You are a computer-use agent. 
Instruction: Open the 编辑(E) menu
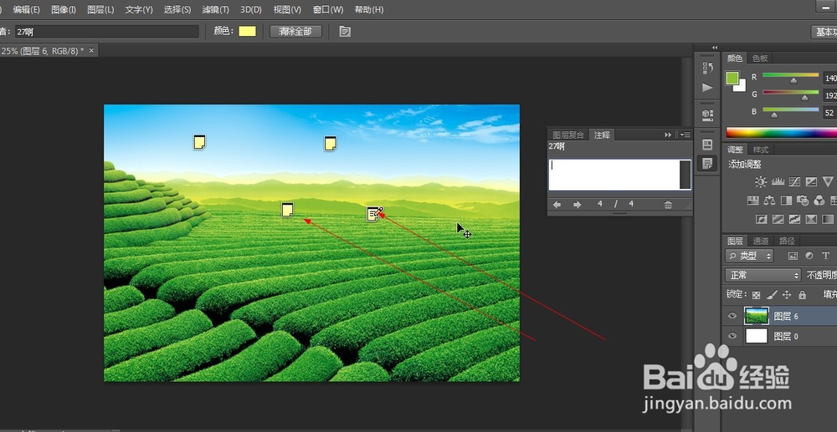coord(26,9)
